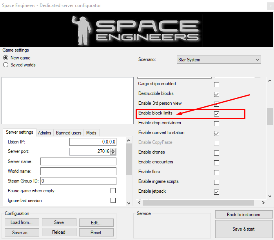The width and height of the screenshot is (274, 240).
Task: Select the Saved worlds radio button
Action: point(6,65)
